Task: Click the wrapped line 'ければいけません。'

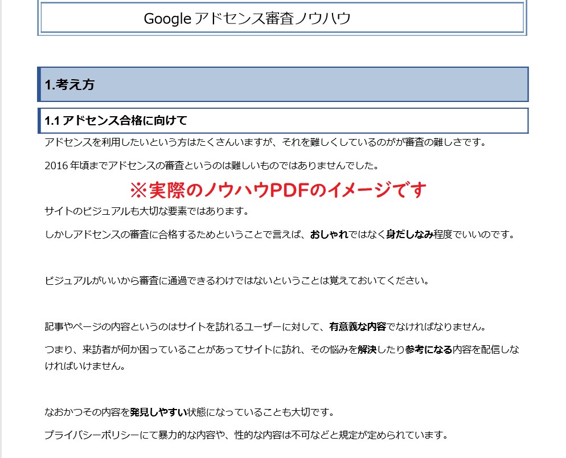Action: 85,366
